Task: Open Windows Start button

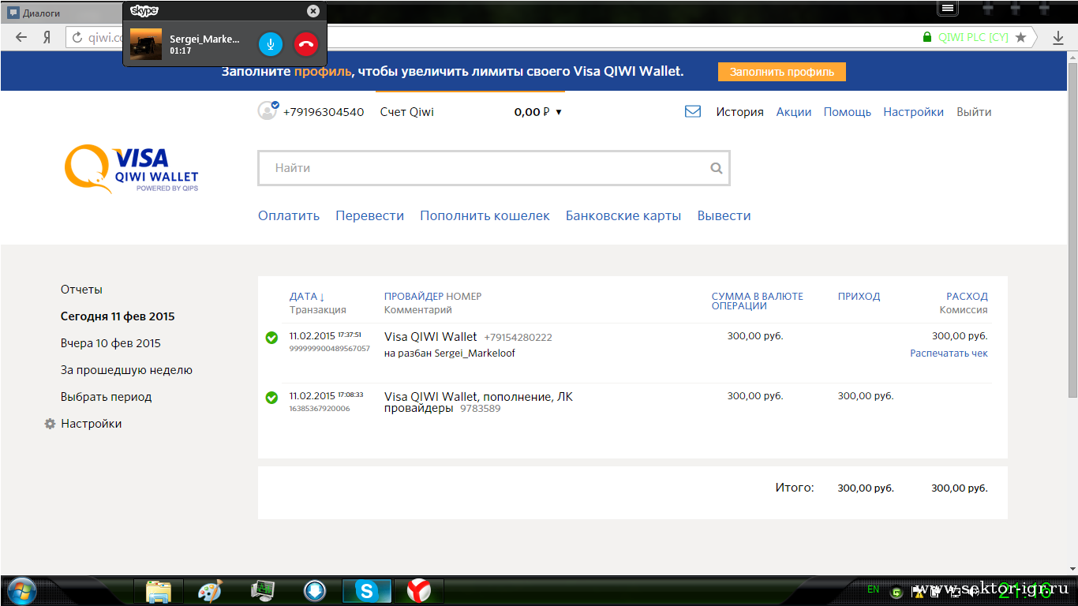Action: pos(20,590)
